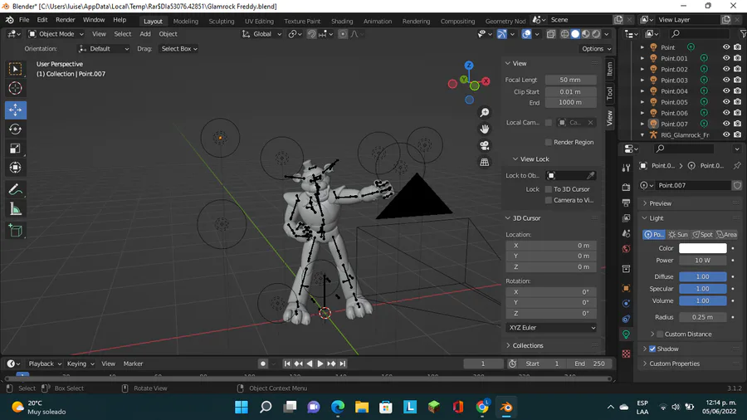Expand Point.002 in the outliner
The width and height of the screenshot is (747, 420).
pyautogui.click(x=642, y=69)
